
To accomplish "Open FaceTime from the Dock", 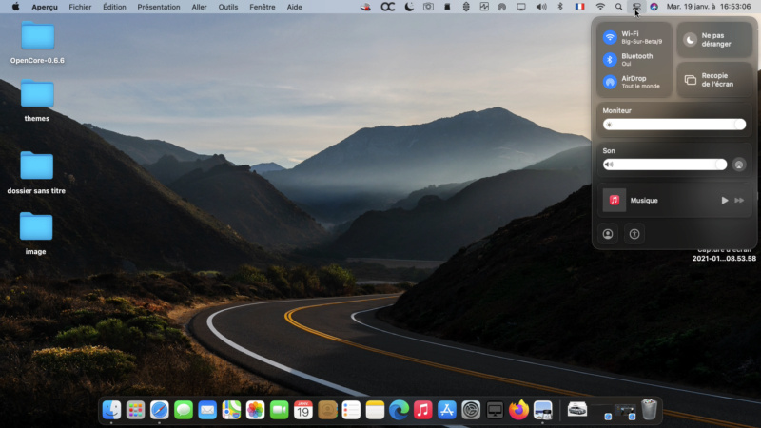I will [279, 410].
